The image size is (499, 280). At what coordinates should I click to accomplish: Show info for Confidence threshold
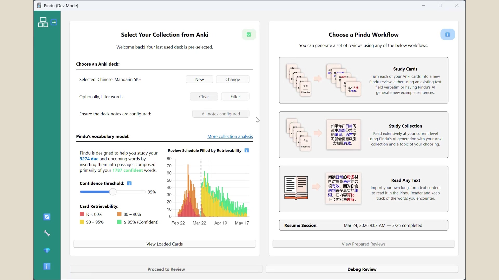129,183
